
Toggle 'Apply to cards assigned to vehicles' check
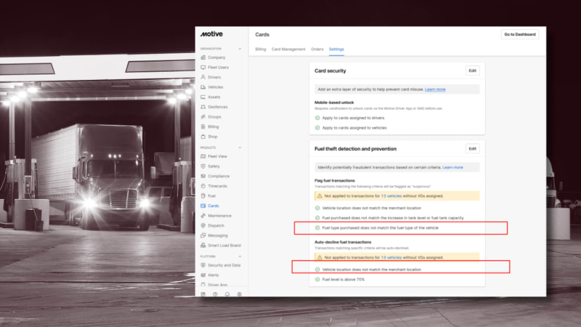coord(317,127)
